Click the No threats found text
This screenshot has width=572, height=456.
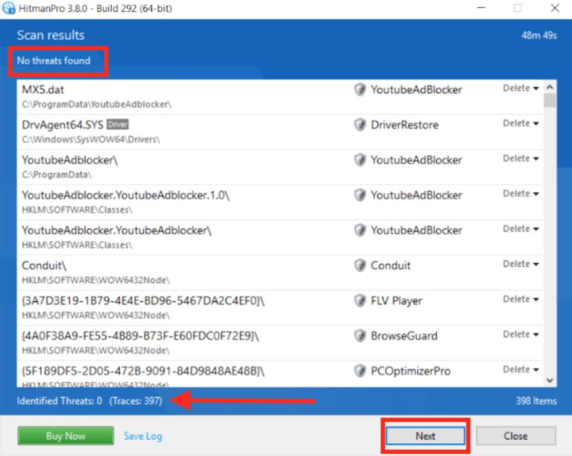point(54,60)
